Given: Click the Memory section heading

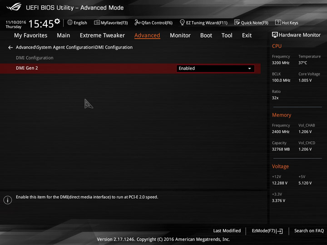Looking at the screenshot, I should tap(282, 115).
